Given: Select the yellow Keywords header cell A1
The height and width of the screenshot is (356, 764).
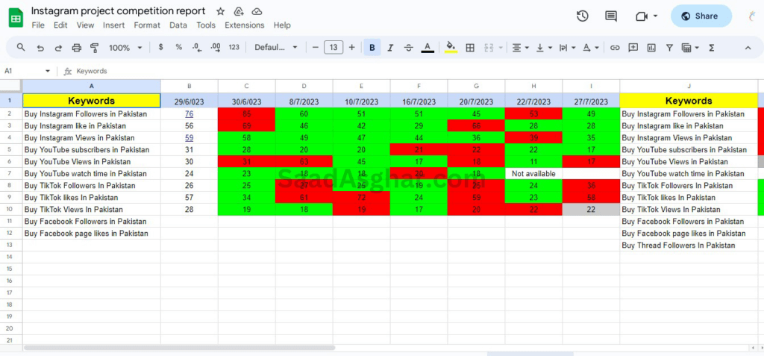Looking at the screenshot, I should (92, 101).
